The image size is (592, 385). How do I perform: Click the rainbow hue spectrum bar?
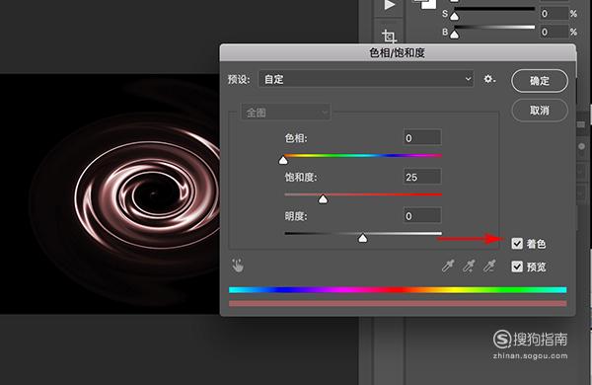click(398, 290)
